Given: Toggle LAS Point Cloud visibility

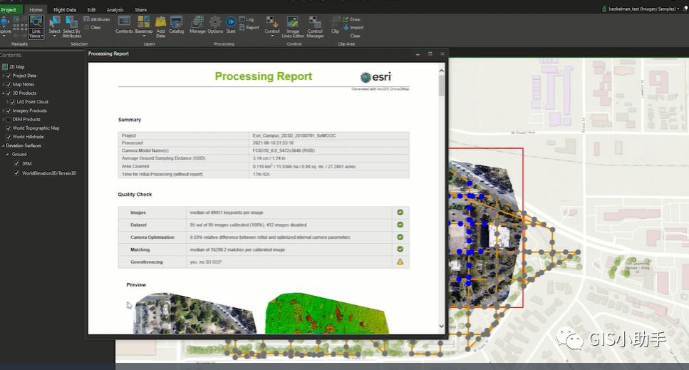Looking at the screenshot, I should coord(12,102).
